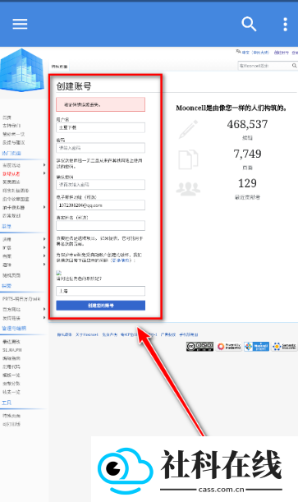Viewport: 298px width, 502px height.
Task: Open the PRTS wiki sidebar link
Action: pos(21,299)
